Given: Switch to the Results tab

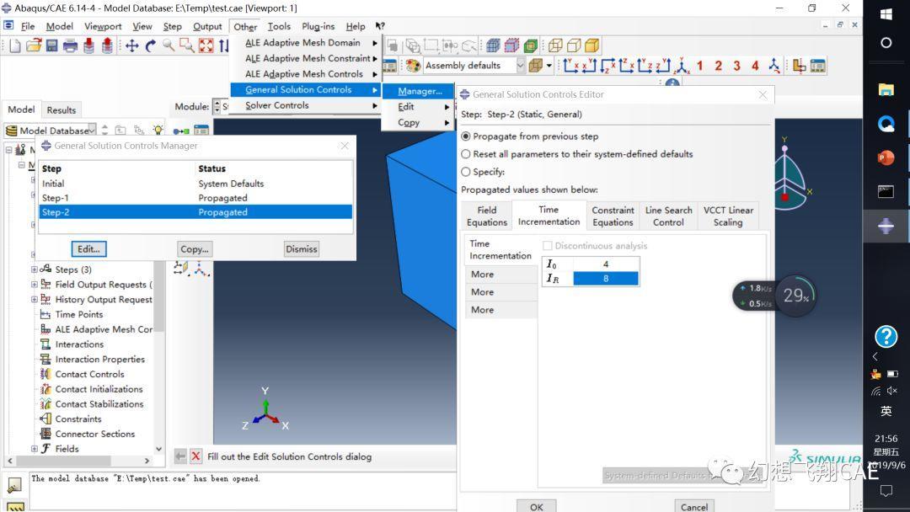Looking at the screenshot, I should pyautogui.click(x=62, y=109).
